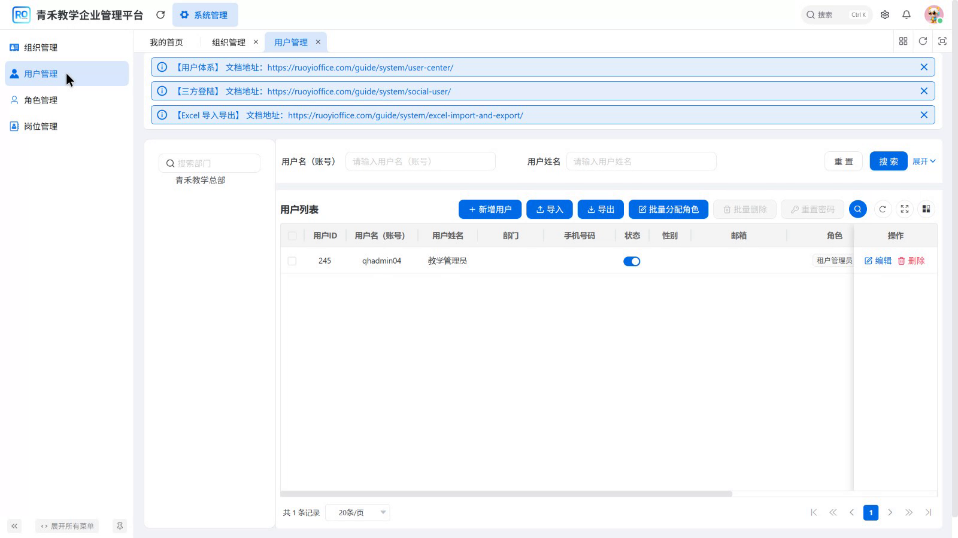Collapse sidebar with double-arrow icon

pos(14,526)
